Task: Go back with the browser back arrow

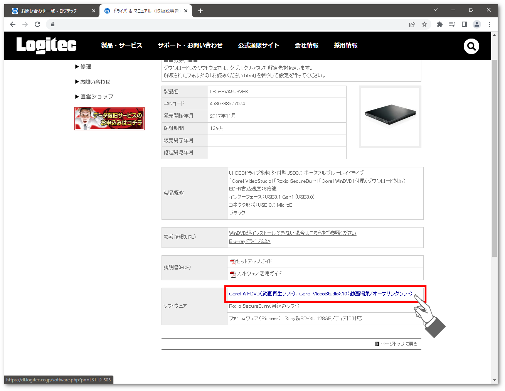Action: coord(13,24)
